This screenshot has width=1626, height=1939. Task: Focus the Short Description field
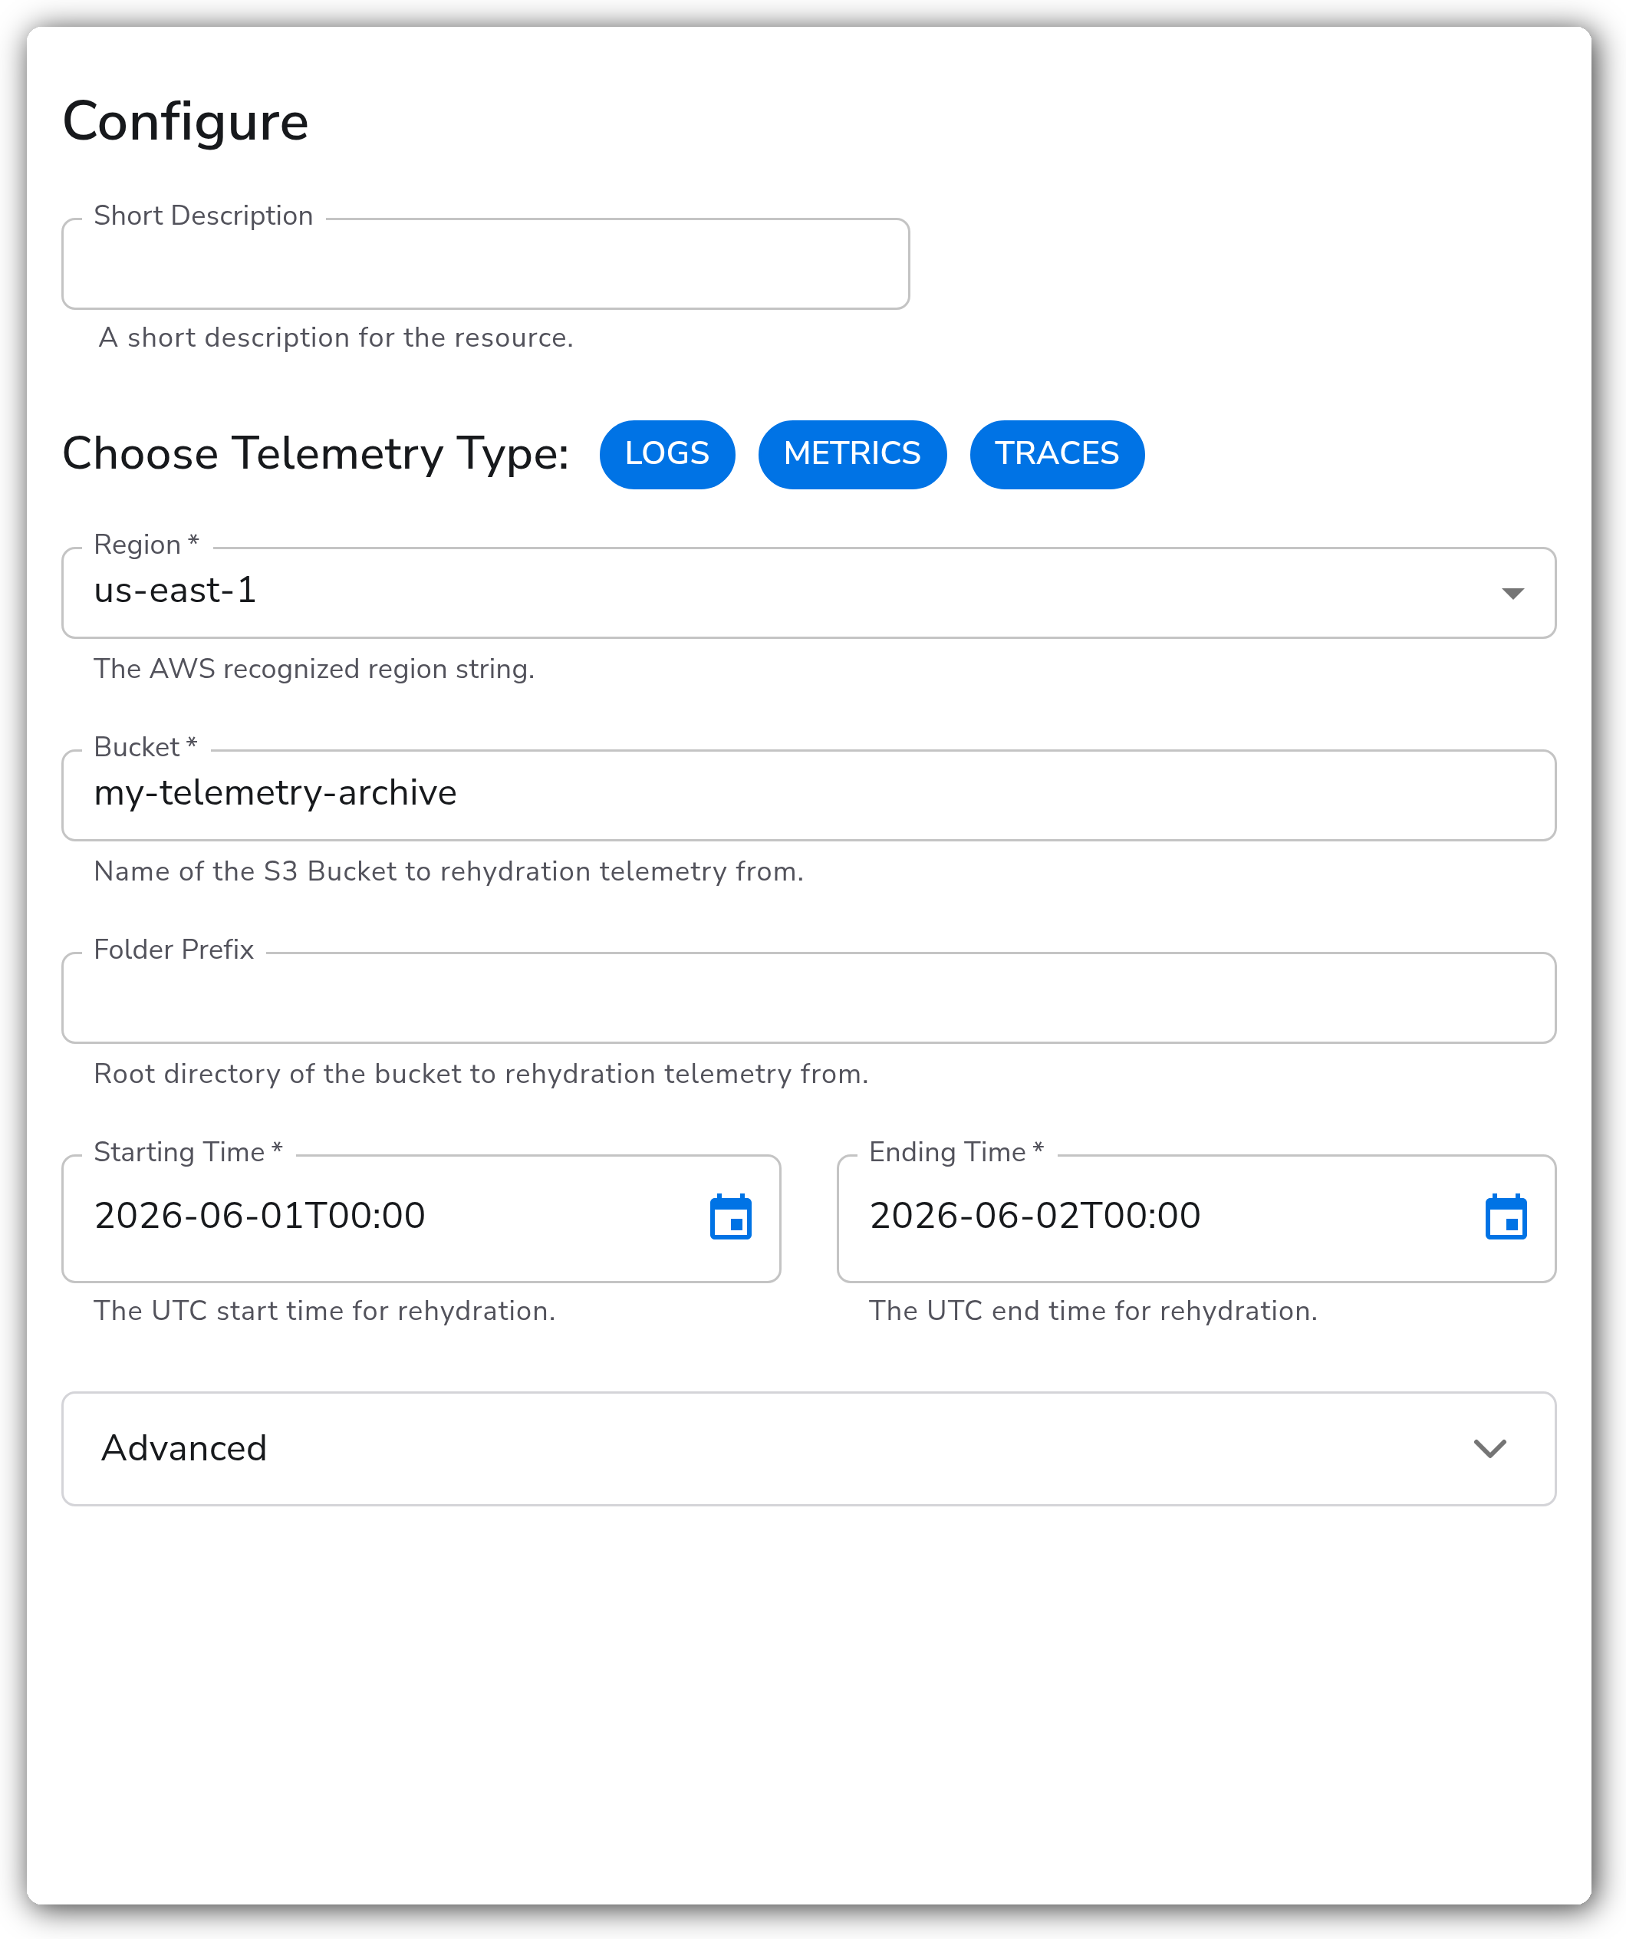point(485,264)
